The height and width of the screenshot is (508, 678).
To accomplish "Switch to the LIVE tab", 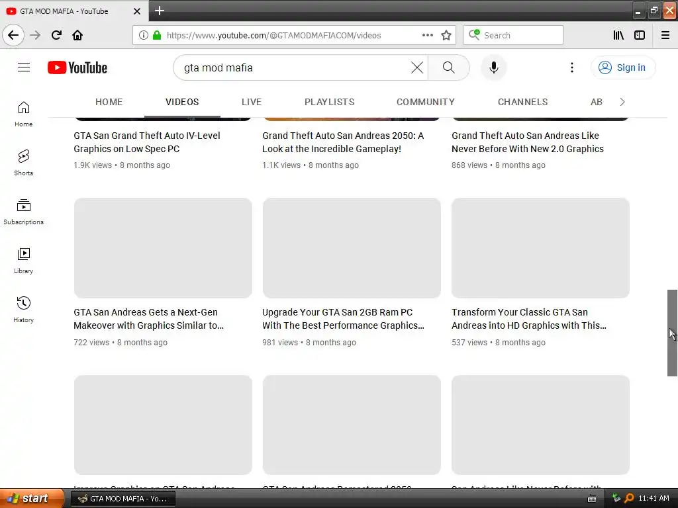I will point(251,102).
